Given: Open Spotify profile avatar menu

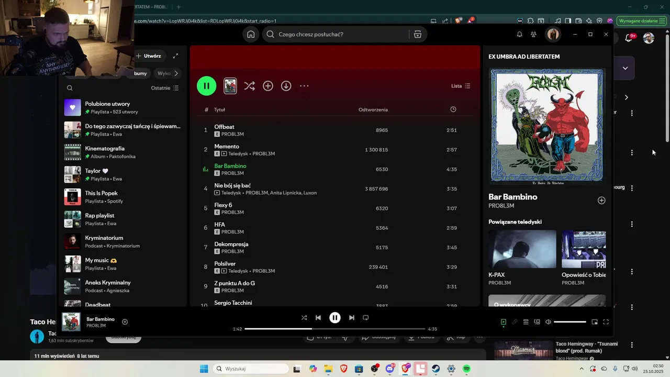Looking at the screenshot, I should 553,34.
